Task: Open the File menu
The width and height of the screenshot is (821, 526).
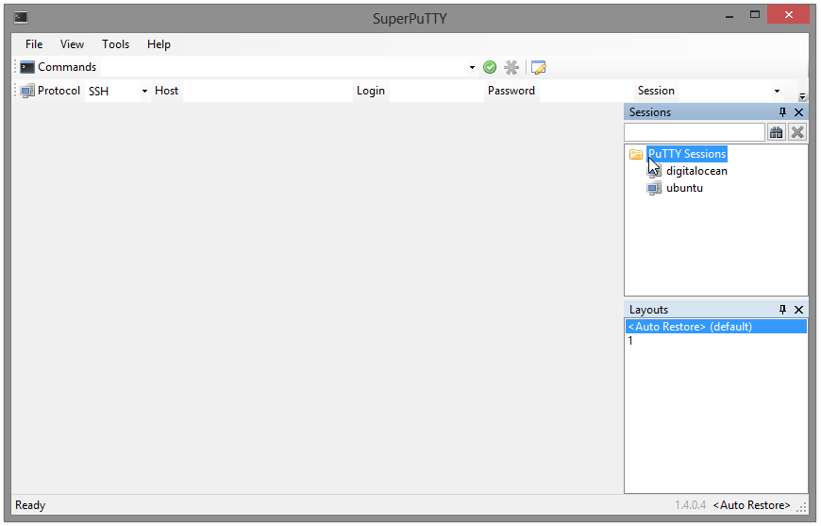Action: coord(34,44)
